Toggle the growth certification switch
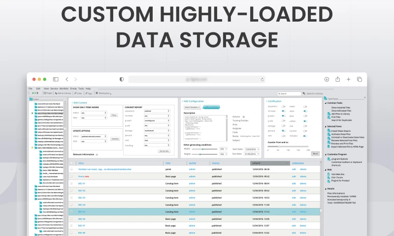The width and height of the screenshot is (394, 236). [284, 116]
